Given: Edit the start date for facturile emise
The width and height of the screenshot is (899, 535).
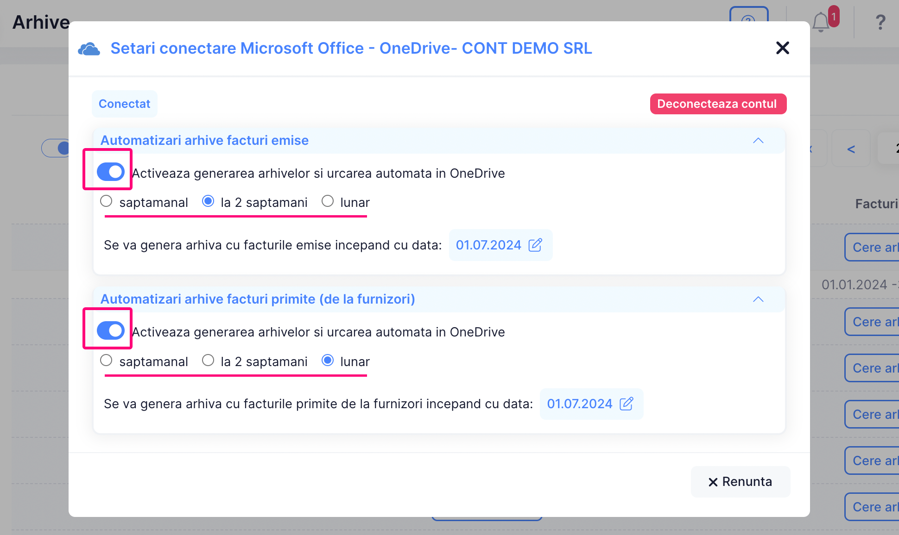Looking at the screenshot, I should (535, 245).
